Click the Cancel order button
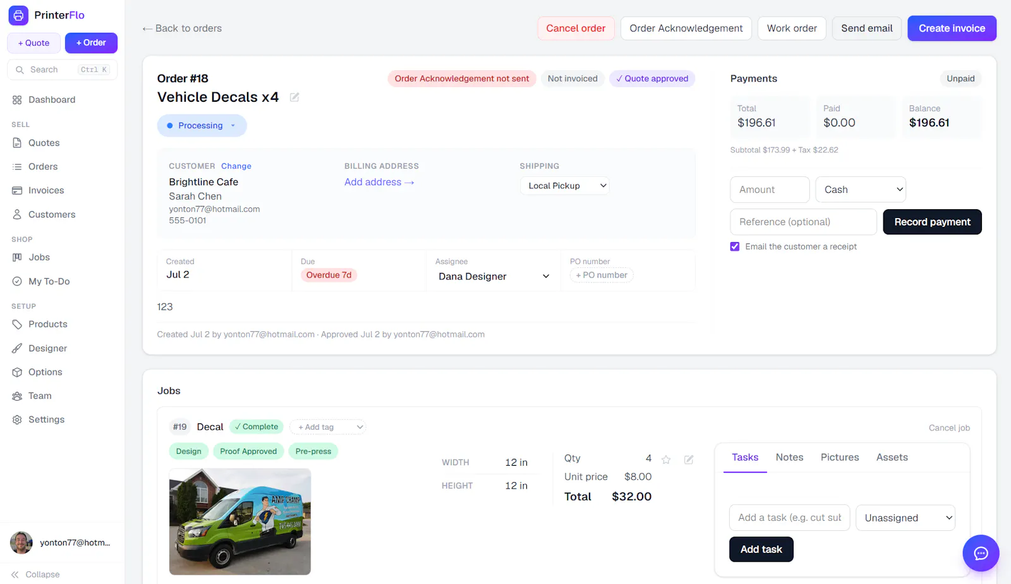The height and width of the screenshot is (584, 1011). coord(576,28)
